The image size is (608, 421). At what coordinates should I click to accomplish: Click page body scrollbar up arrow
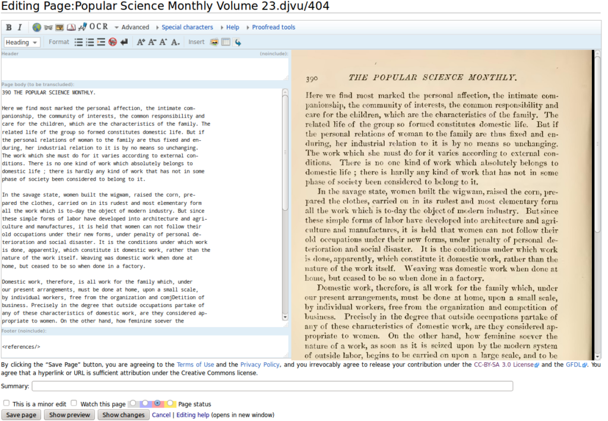[286, 92]
